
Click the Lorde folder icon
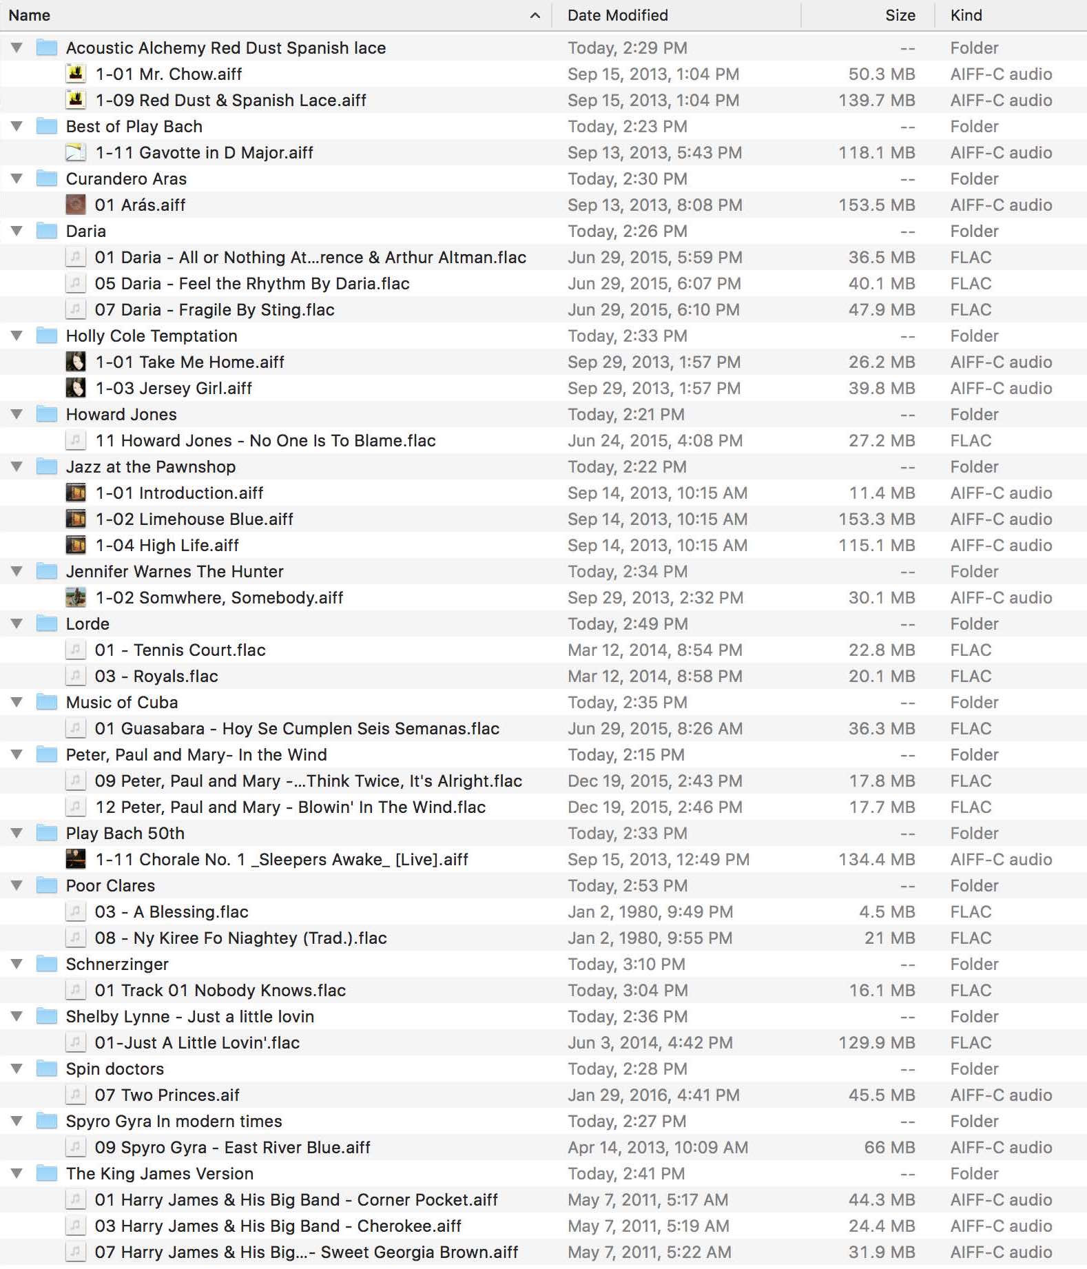pos(47,623)
